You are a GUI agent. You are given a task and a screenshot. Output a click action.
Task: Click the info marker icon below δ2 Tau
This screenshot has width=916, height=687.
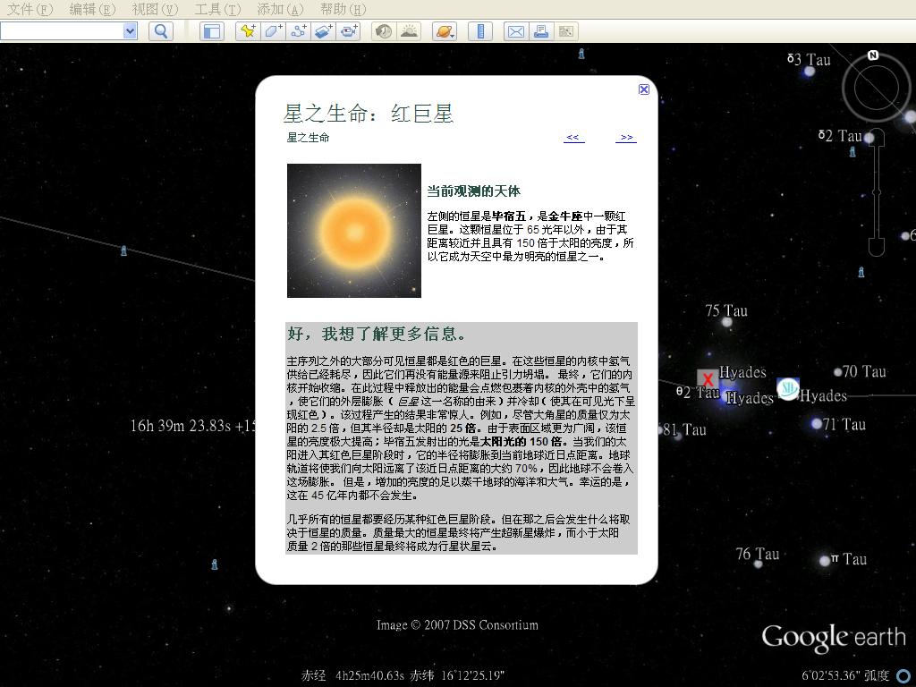point(852,151)
